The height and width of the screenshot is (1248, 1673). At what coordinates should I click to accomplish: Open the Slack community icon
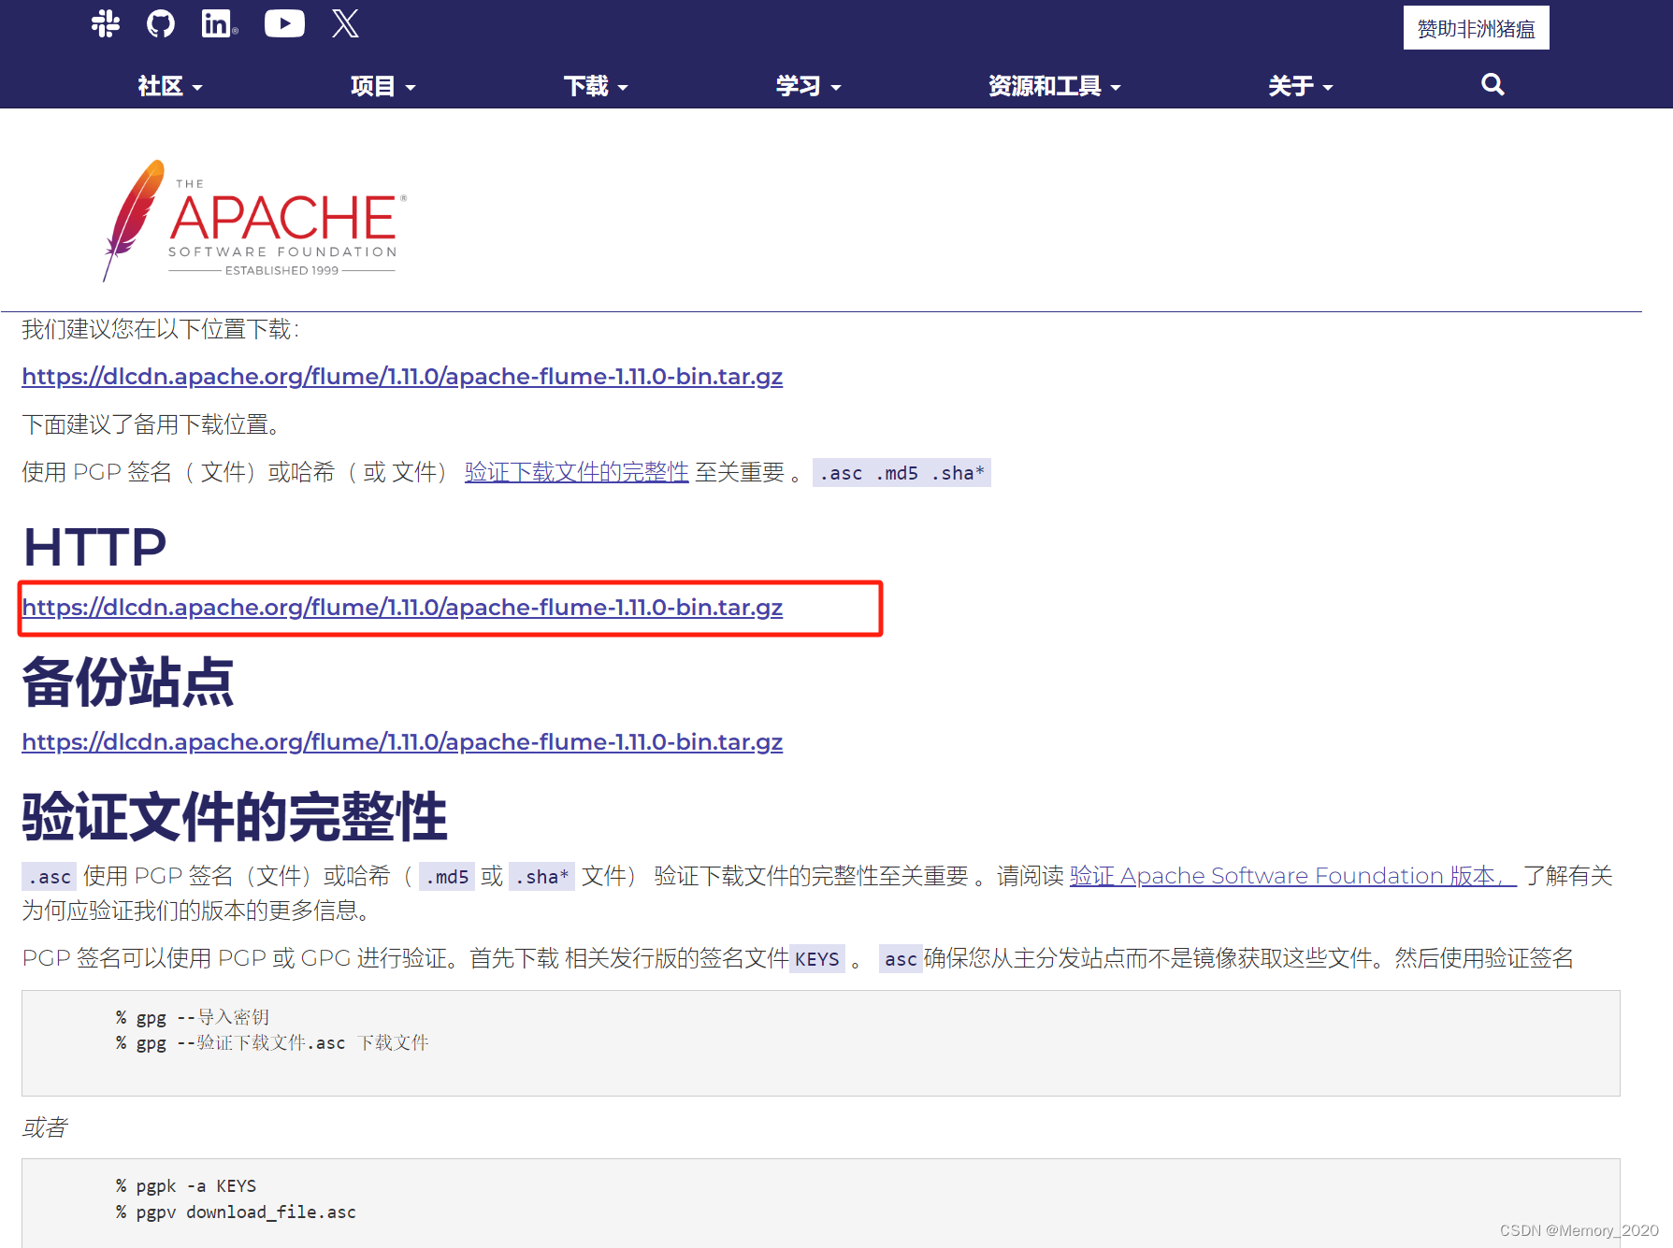[106, 23]
